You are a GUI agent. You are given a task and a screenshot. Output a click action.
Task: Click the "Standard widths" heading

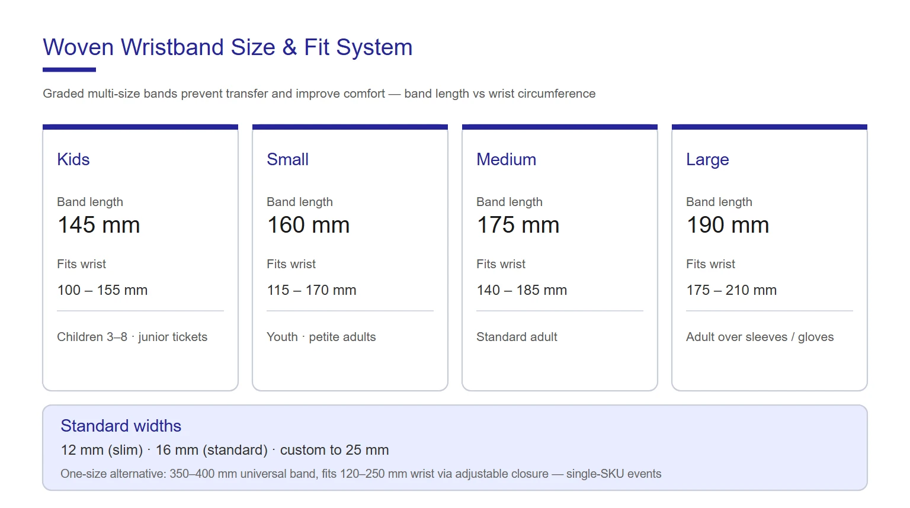121,426
